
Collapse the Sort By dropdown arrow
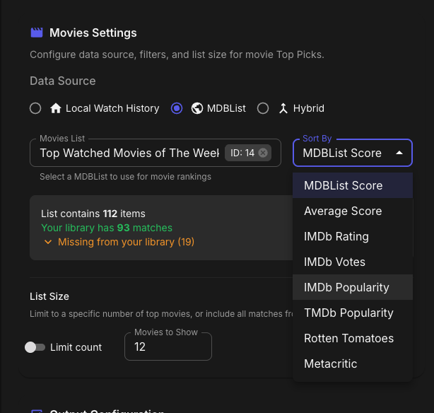(x=399, y=153)
